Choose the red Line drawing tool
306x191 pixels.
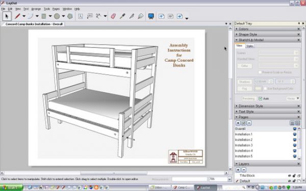point(17,16)
